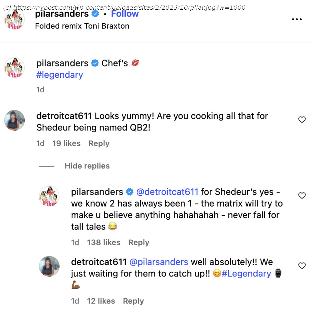Click the @detroitcat611 mention in reply
Image resolution: width=312 pixels, height=312 pixels.
[x=167, y=192]
